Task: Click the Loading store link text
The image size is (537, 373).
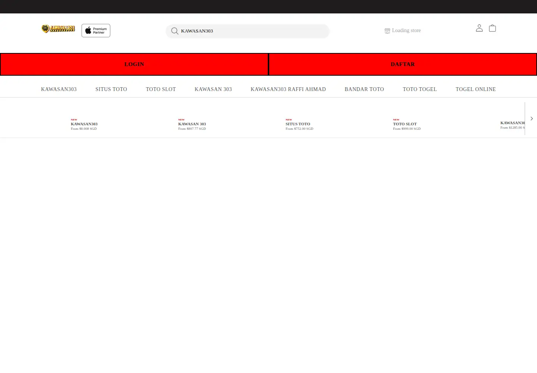Action: [x=406, y=31]
